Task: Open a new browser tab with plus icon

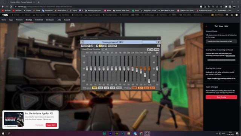Action: pos(39,2)
